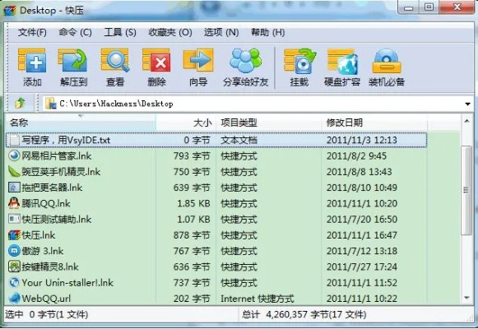Open the 工具 (S) menu
Viewport: 478px width, 329px height.
pyautogui.click(x=120, y=32)
